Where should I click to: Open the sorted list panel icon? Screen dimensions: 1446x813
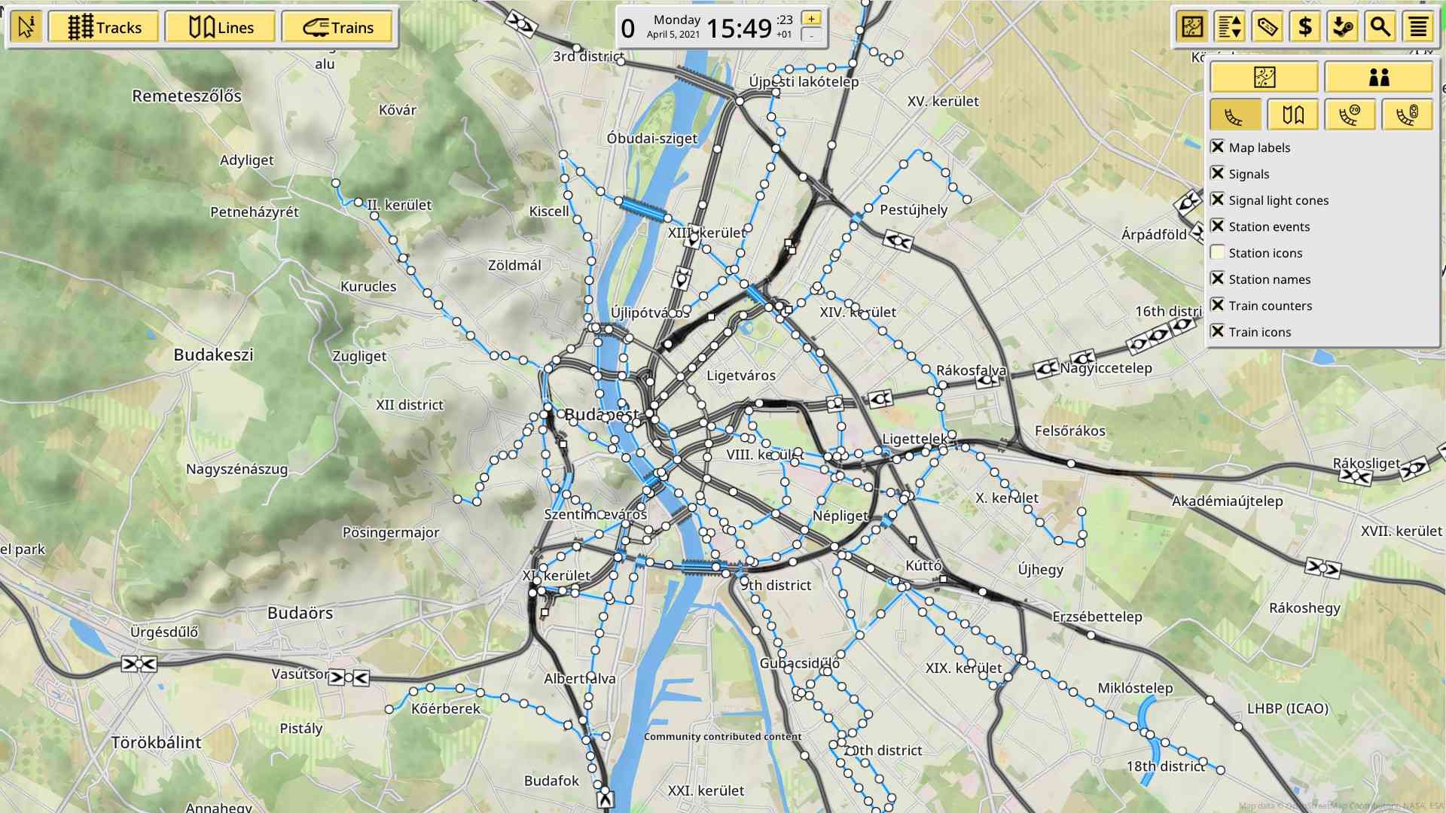(x=1230, y=27)
